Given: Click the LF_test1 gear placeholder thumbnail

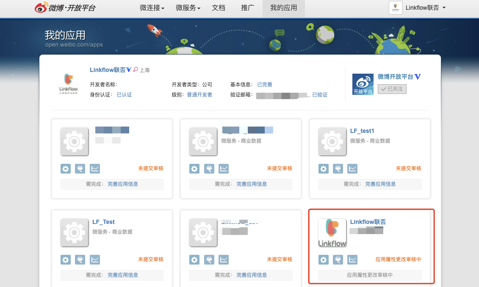Looking at the screenshot, I should (332, 141).
